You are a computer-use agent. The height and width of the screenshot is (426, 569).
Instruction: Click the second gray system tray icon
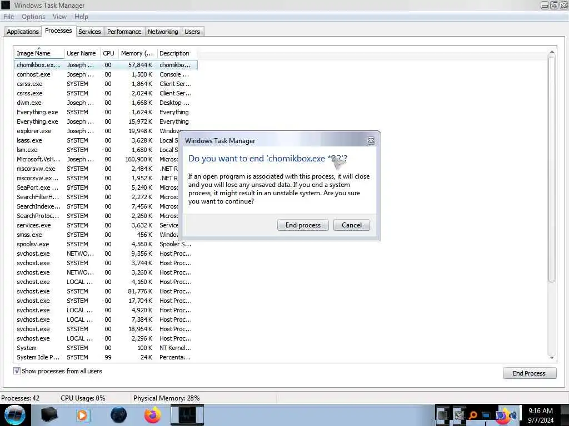click(x=458, y=415)
